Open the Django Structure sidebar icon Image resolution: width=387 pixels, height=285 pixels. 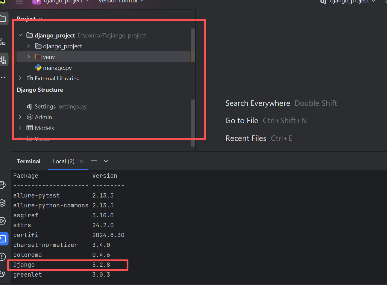(x=3, y=59)
